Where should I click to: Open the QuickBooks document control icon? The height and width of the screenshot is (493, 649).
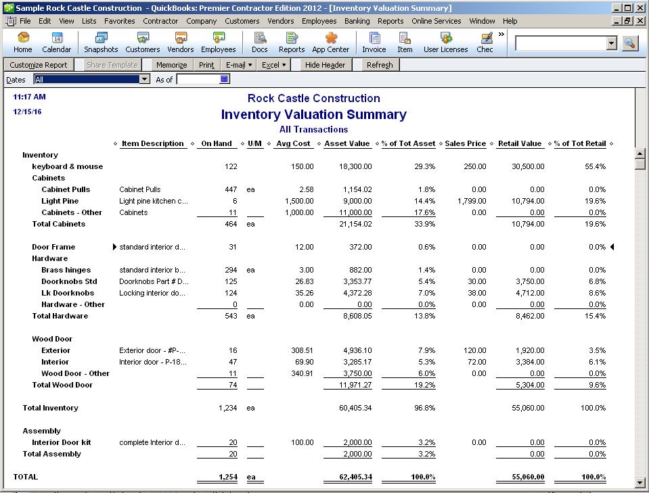tap(11, 21)
